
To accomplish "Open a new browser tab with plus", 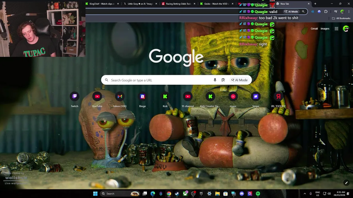I will click(315, 4).
